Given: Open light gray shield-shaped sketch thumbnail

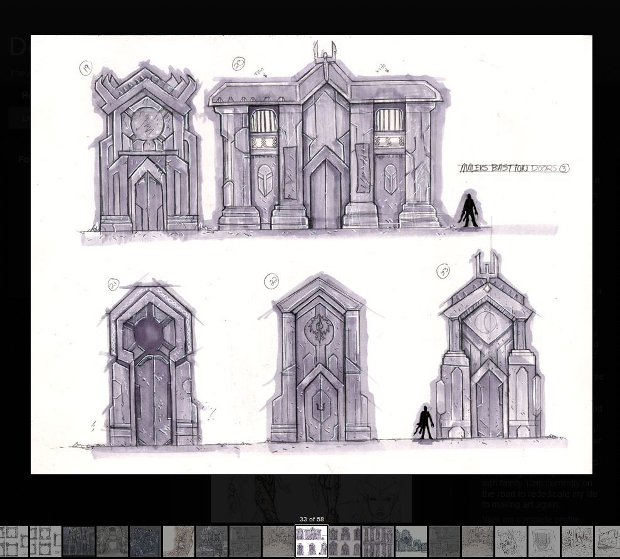Looking at the screenshot, I should click(x=544, y=541).
